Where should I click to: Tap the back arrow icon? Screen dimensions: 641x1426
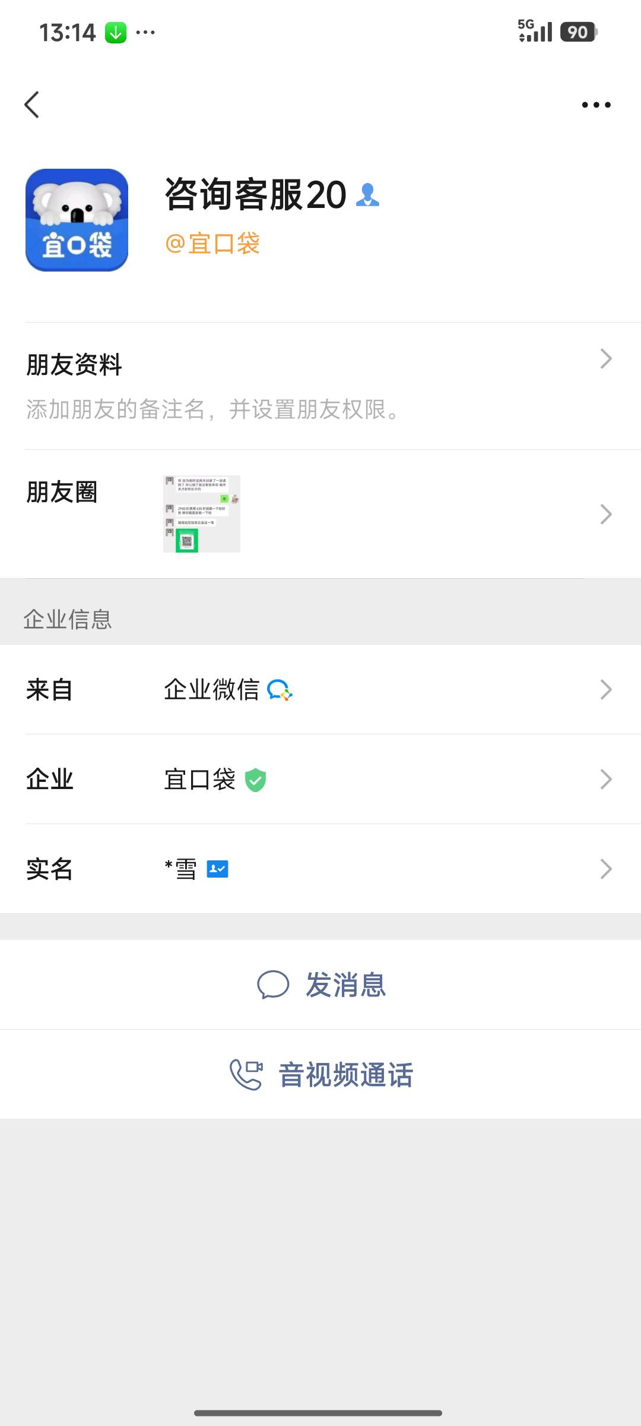point(32,105)
